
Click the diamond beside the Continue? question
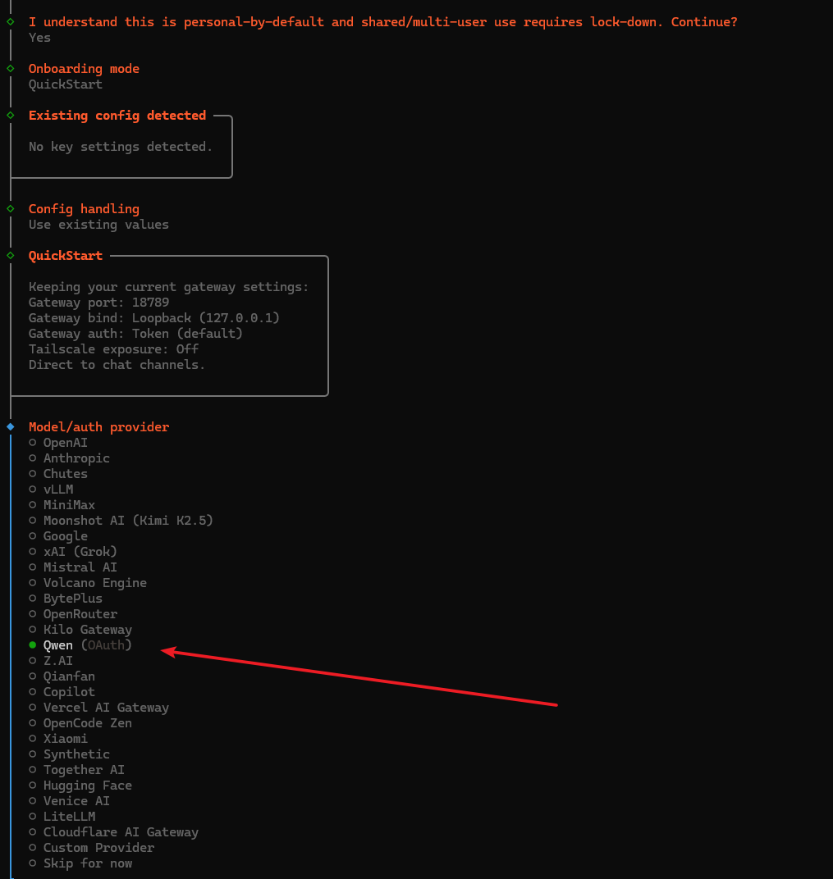click(11, 22)
